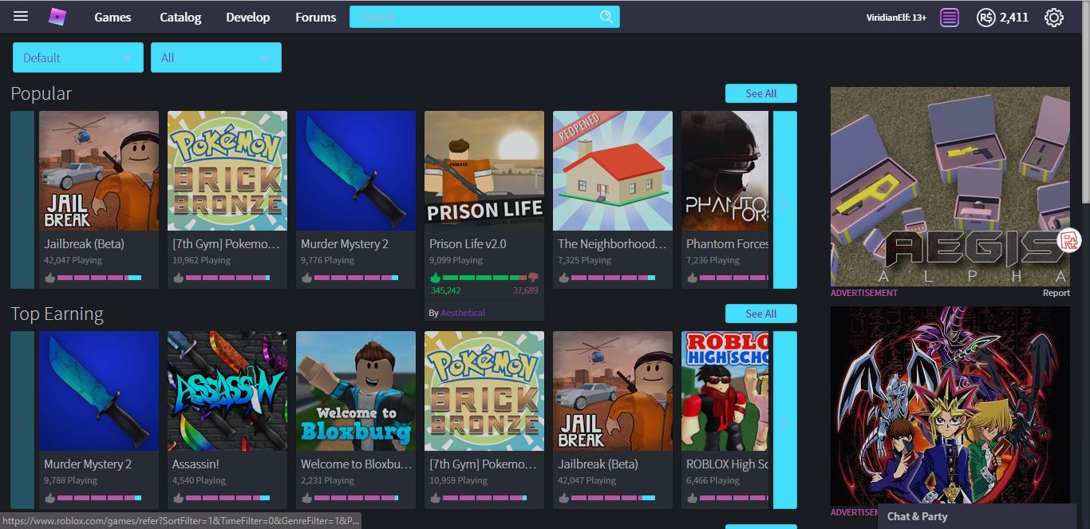Image resolution: width=1090 pixels, height=529 pixels.
Task: Click thumbs up icon on Top Earning Murder Mystery 2
Action: point(49,498)
